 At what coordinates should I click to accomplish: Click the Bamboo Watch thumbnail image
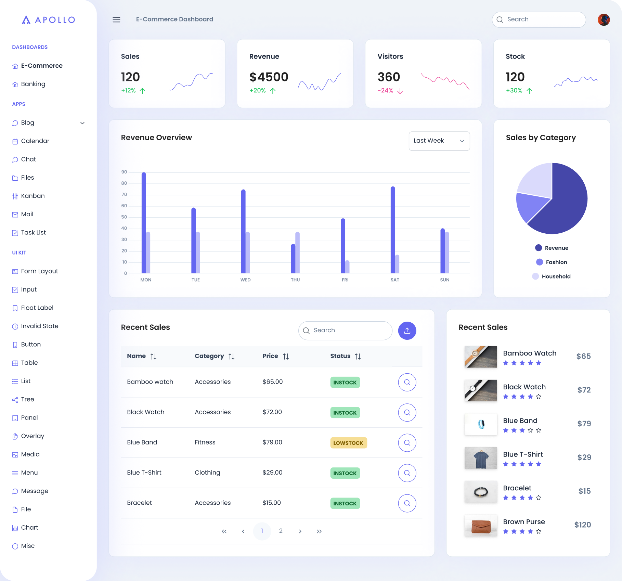pyautogui.click(x=481, y=357)
